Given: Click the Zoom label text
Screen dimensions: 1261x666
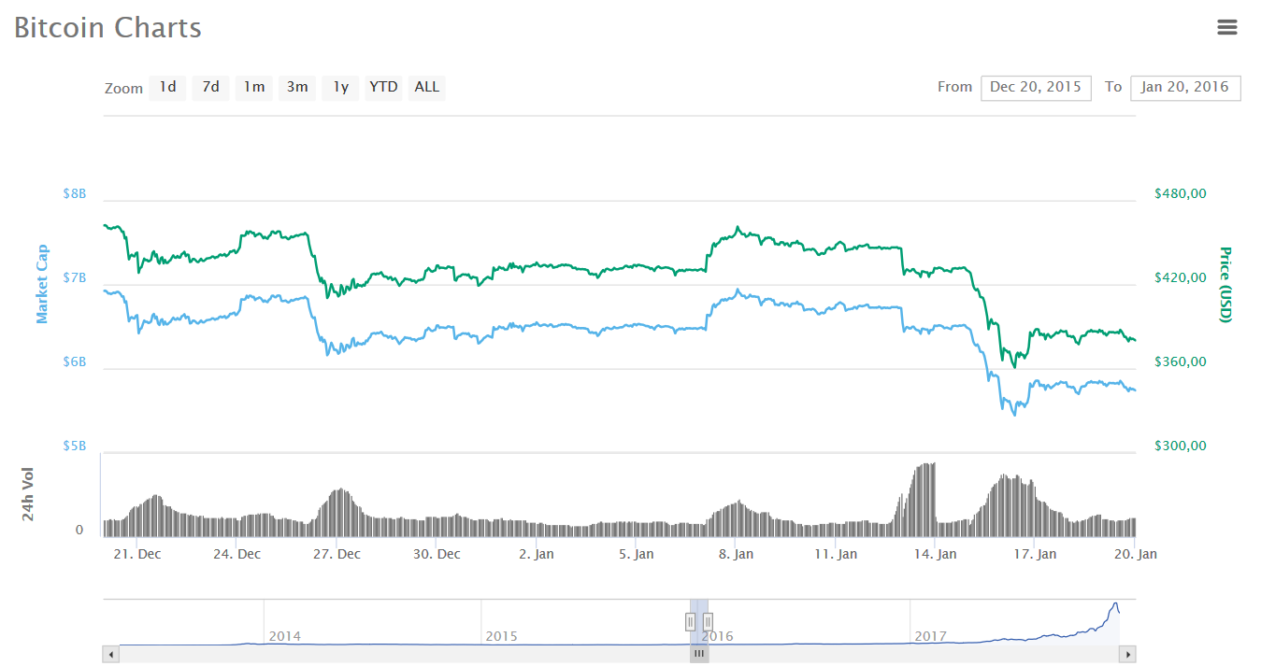Looking at the screenshot, I should 123,89.
